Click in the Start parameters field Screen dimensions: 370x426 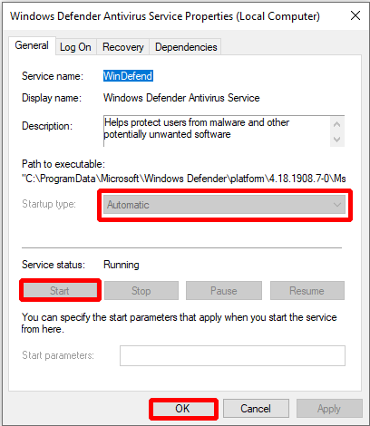click(x=232, y=355)
